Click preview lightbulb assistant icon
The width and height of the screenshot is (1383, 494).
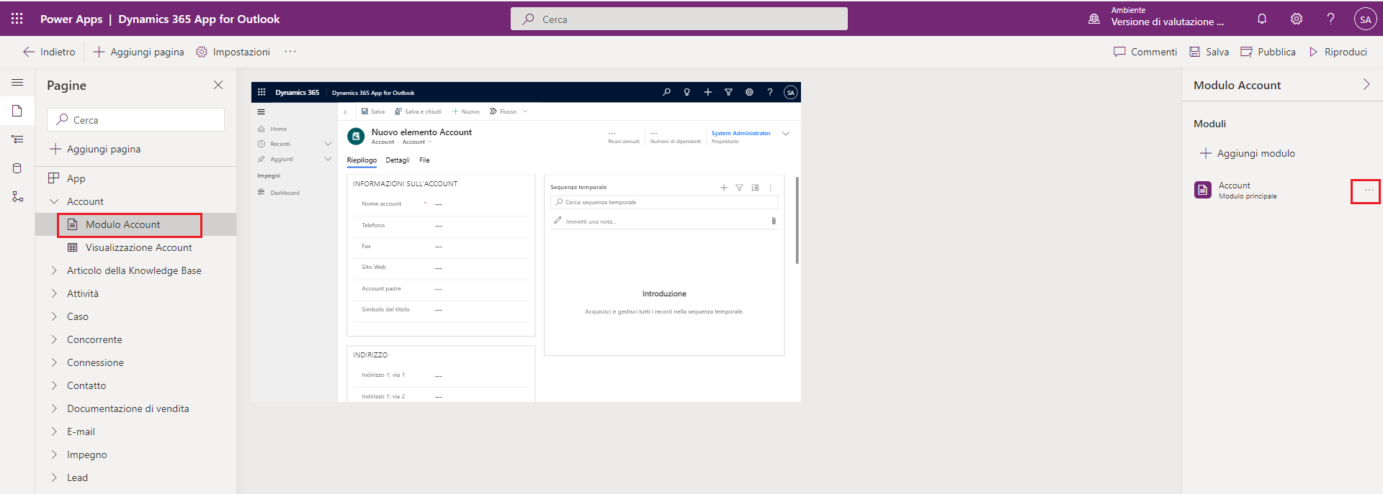[687, 92]
